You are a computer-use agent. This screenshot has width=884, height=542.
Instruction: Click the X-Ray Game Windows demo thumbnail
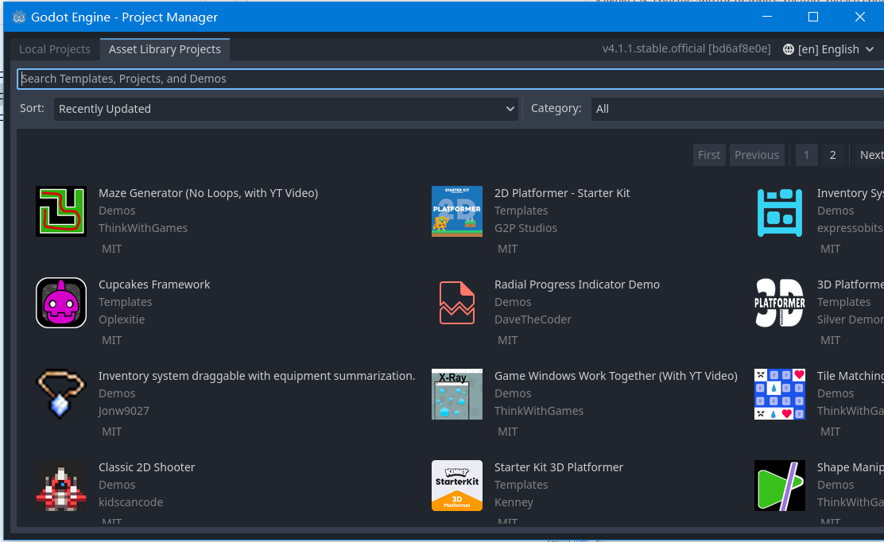[456, 394]
